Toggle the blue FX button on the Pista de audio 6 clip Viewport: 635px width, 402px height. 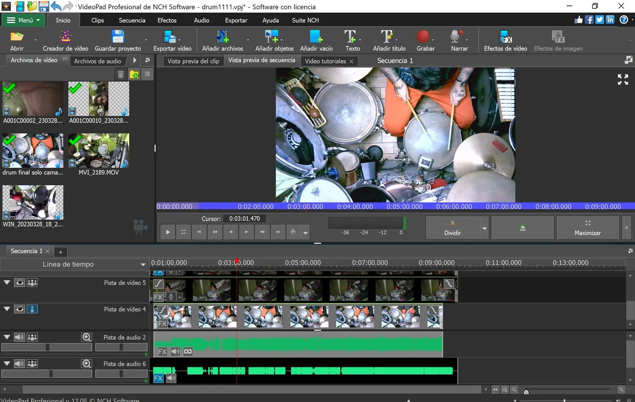(158, 378)
